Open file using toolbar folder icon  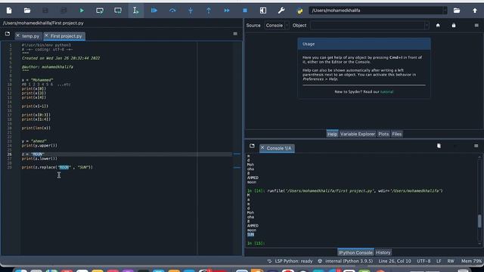[x=27, y=11]
